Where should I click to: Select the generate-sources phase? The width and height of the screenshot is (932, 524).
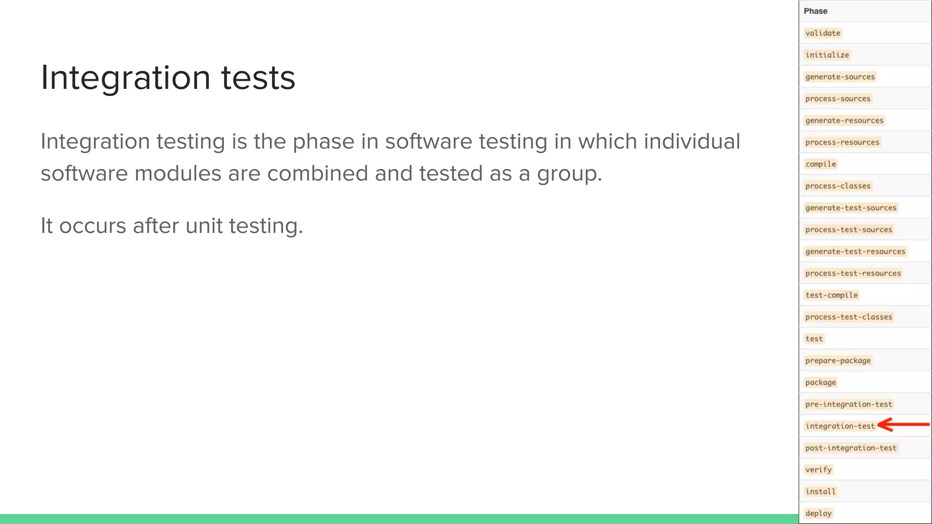pos(840,77)
